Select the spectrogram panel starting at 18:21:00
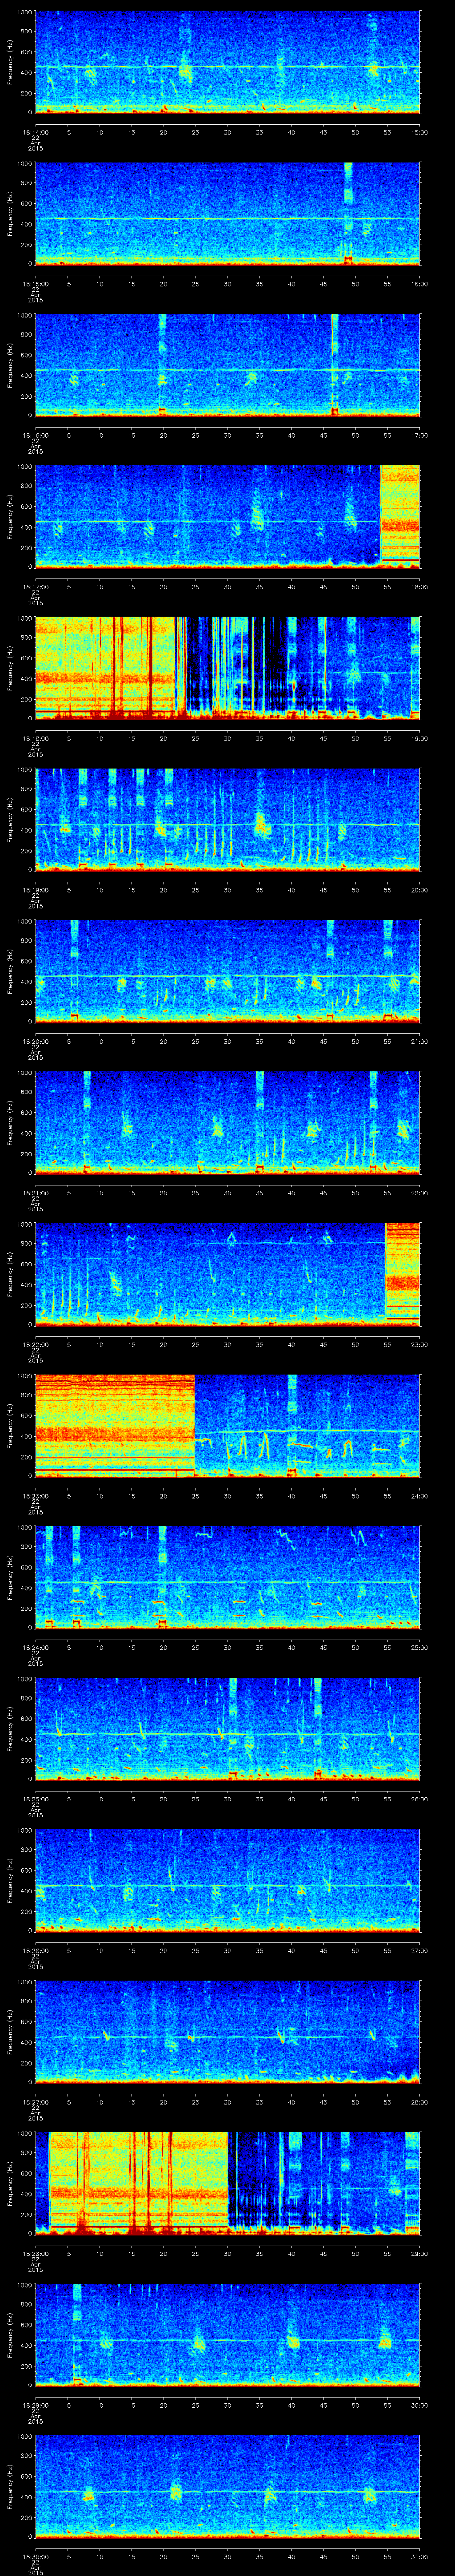This screenshot has height=2576, width=455. (227, 1123)
